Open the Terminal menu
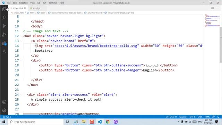Screen dimensions: 222x125 pyautogui.click(x=53, y=3)
